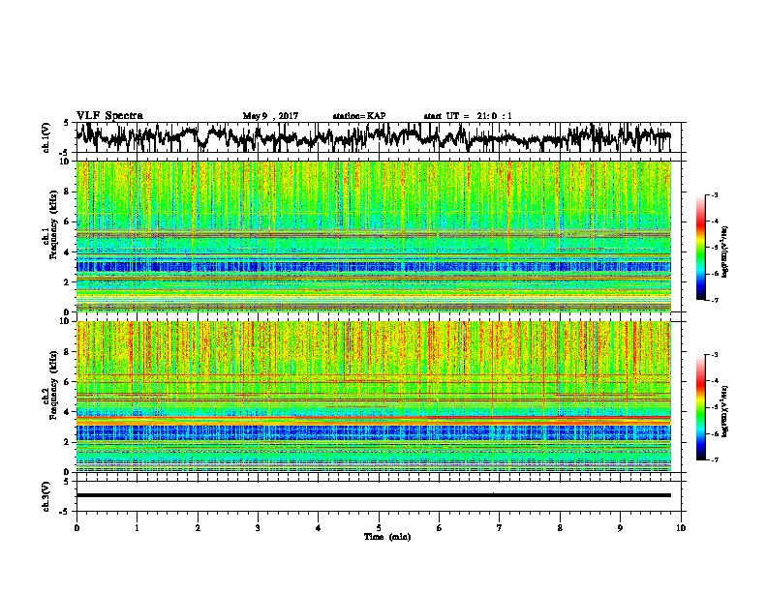Click the "-7" tick on ch.2 colorbar
Image resolution: width=767 pixels, height=592 pixels.
(x=715, y=460)
